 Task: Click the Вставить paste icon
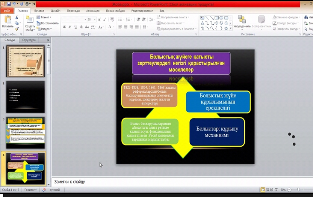pos(7,20)
